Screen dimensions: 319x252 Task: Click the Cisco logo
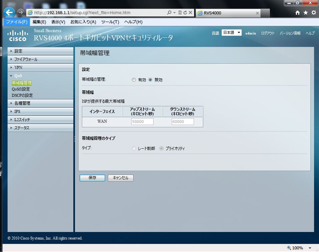(x=18, y=36)
